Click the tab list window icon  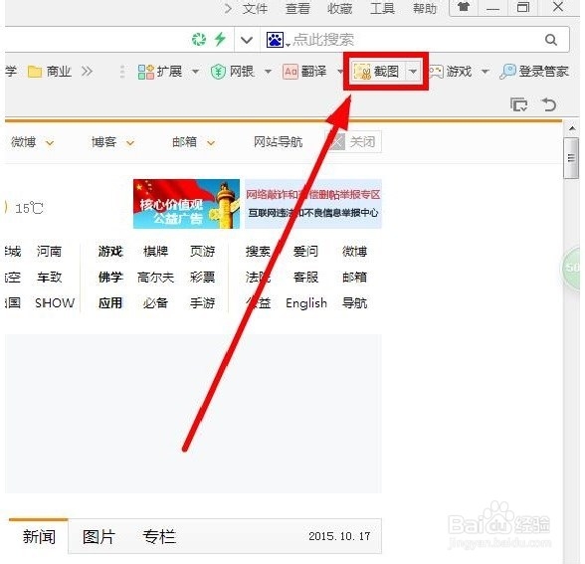point(518,104)
